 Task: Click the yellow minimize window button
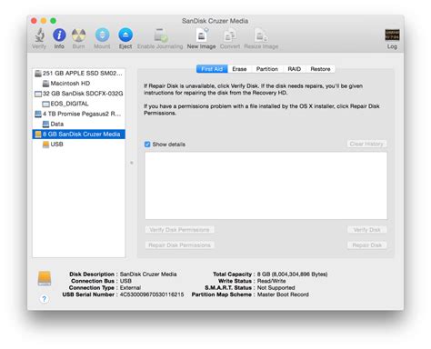point(44,21)
